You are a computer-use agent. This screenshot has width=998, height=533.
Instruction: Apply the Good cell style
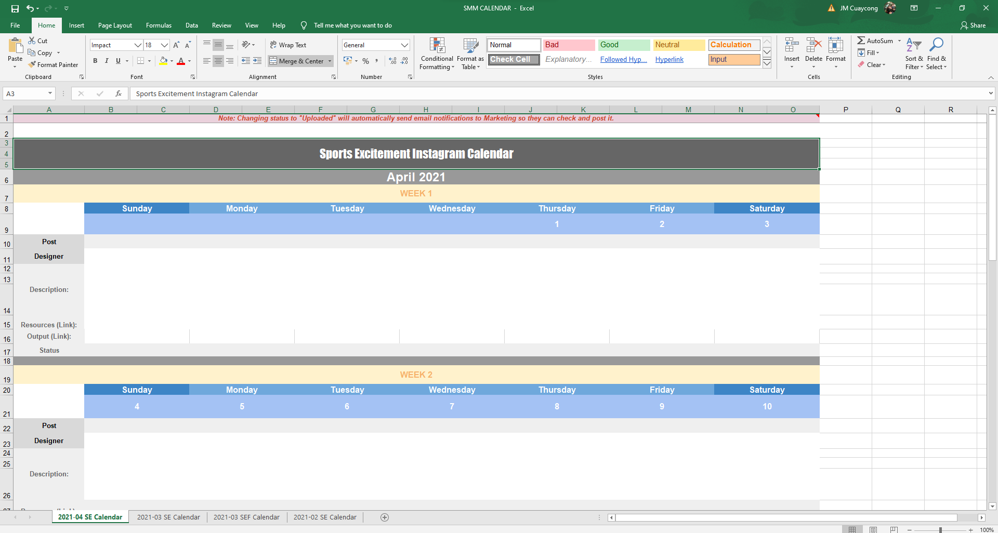[624, 45]
